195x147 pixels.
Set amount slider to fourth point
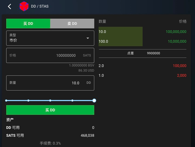coord(72,101)
